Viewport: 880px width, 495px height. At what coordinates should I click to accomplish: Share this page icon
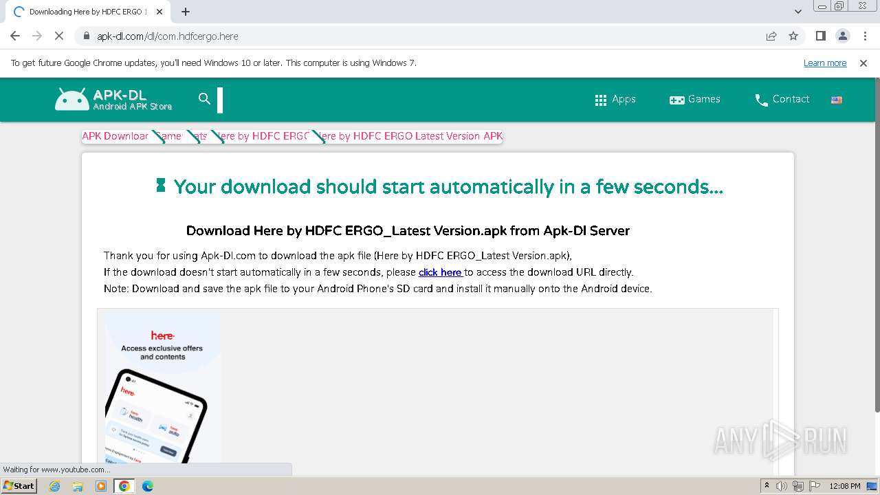[771, 36]
